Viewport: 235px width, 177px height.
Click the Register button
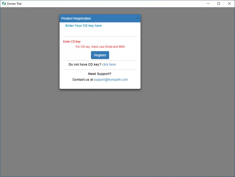[100, 55]
